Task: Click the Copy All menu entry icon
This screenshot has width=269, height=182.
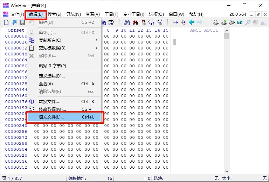Action: pos(32,40)
